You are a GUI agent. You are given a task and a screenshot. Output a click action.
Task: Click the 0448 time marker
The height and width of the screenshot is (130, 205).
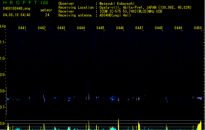click(159, 28)
